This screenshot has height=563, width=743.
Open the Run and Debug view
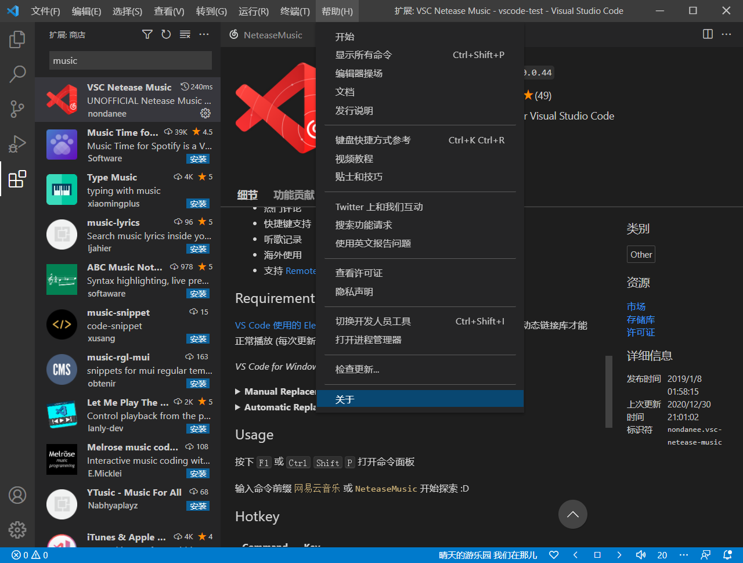point(17,143)
